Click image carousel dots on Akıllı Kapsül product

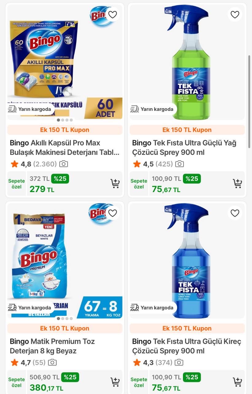pos(65,120)
